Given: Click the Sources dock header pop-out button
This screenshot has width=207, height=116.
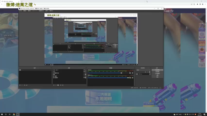Looking at the screenshot, I should (86, 68).
